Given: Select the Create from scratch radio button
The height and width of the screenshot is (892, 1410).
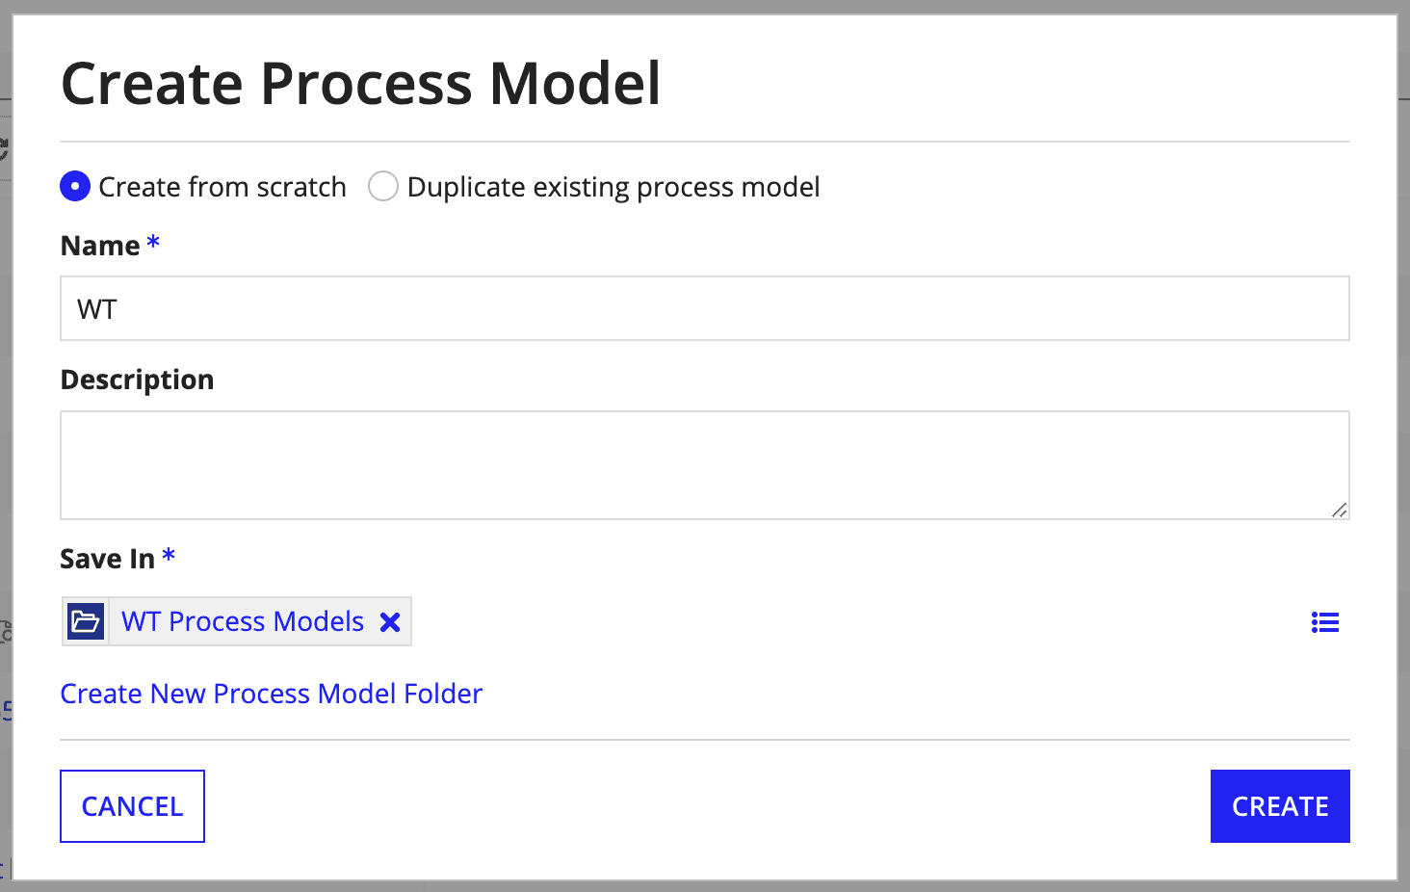Looking at the screenshot, I should (75, 186).
